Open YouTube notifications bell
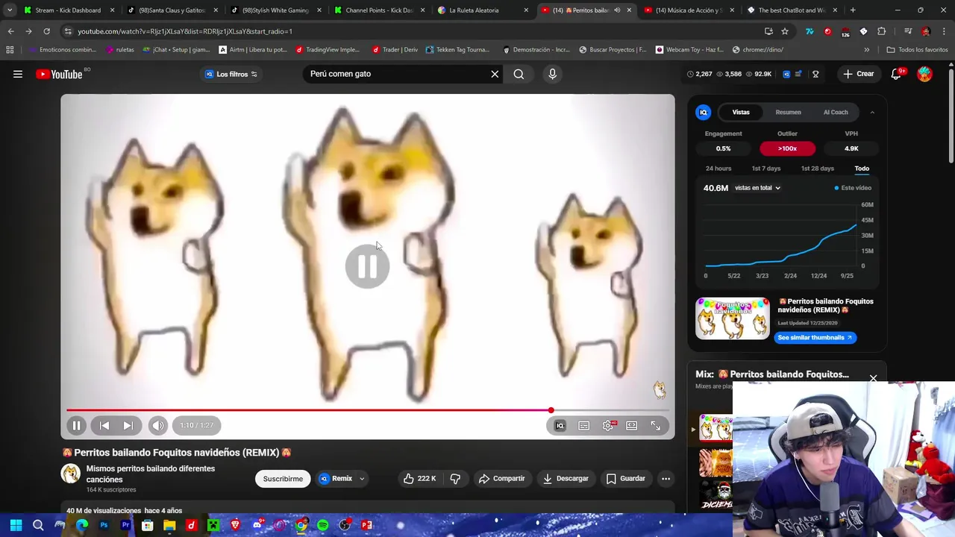955x537 pixels. tap(897, 74)
